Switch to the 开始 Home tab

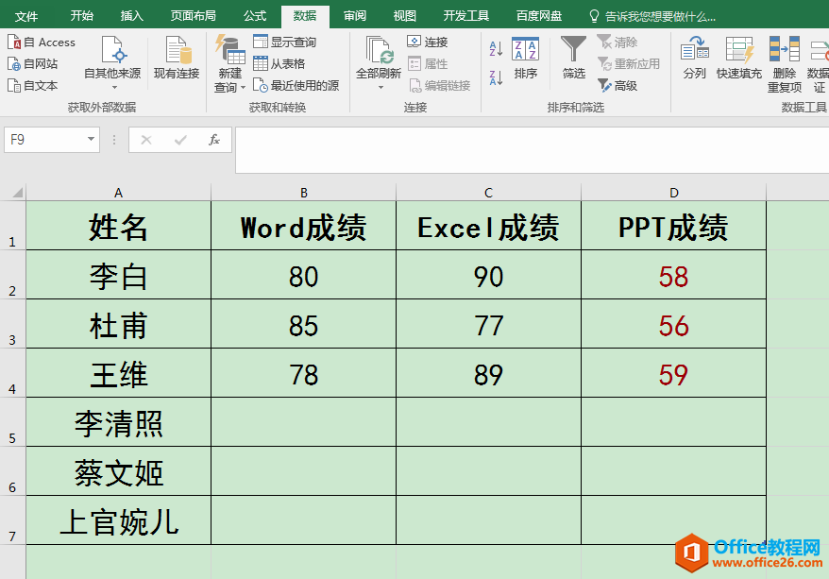tap(82, 16)
